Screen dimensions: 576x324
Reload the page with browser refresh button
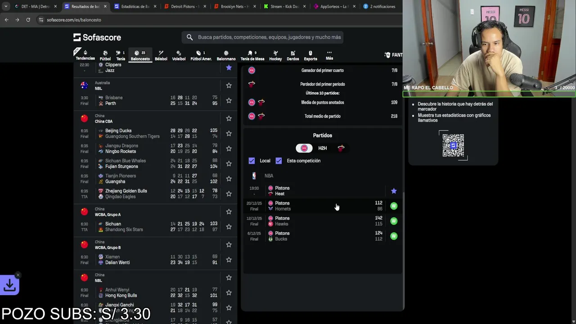(x=28, y=20)
